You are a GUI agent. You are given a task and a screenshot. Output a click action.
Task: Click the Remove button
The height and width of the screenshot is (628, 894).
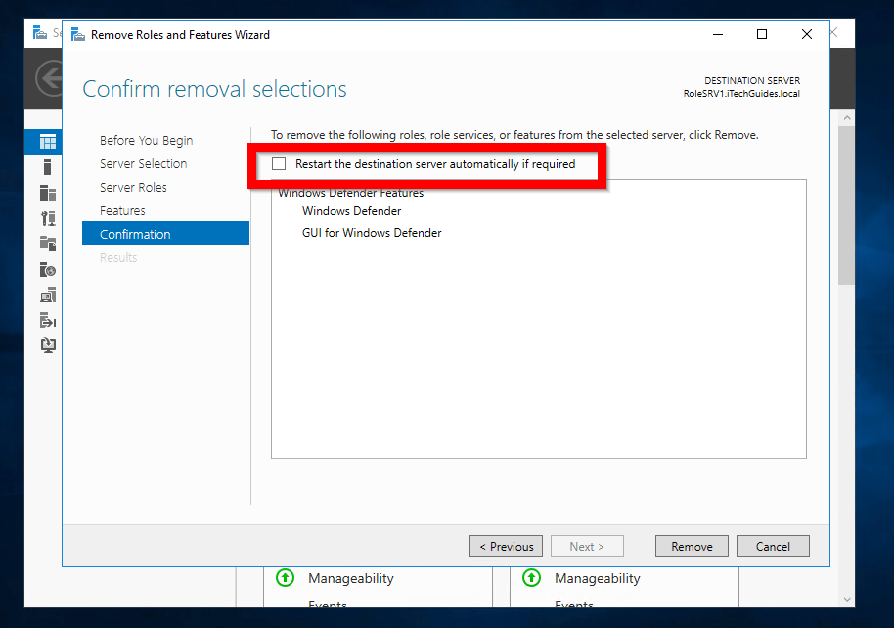click(x=692, y=546)
